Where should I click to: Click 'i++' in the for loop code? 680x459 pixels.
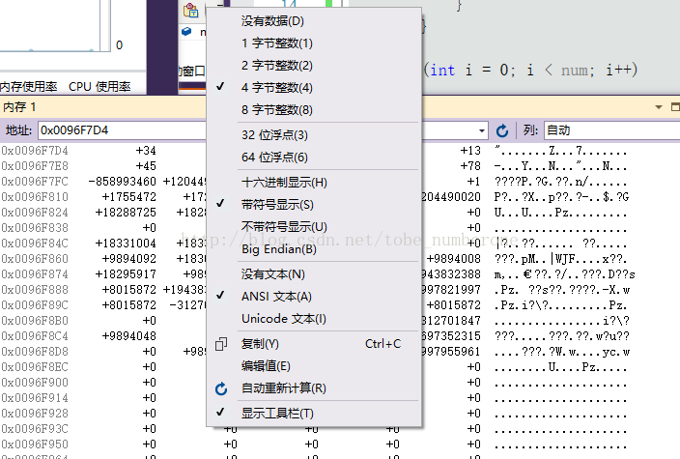pyautogui.click(x=619, y=71)
